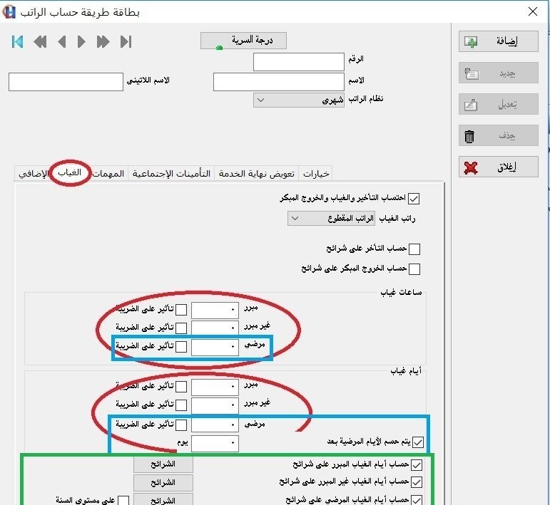Expand راتب الغياب dropdown الراتب المقطوع
The width and height of the screenshot is (550, 505).
point(331,218)
